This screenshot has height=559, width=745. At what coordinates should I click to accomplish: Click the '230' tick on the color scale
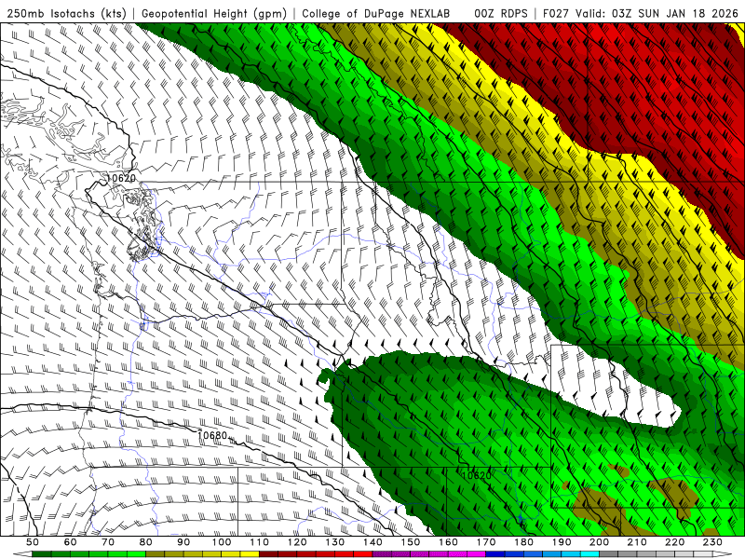713,542
